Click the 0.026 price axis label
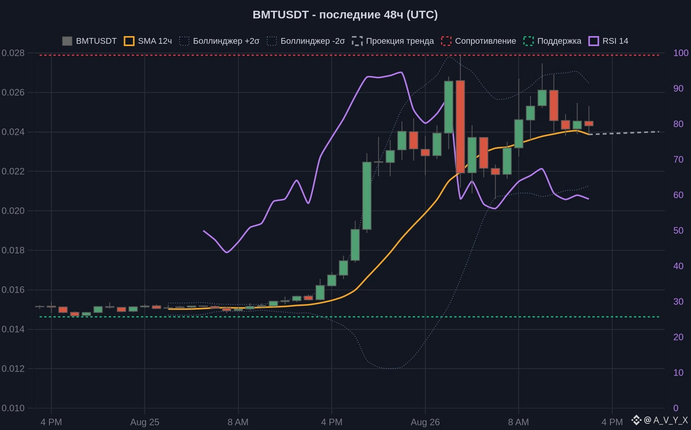Viewport: 691px width, 430px height. coord(13,93)
